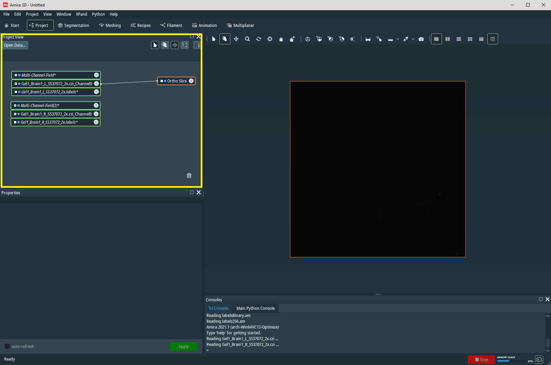
Task: Switch to perspective cube view icon
Action: point(308,39)
